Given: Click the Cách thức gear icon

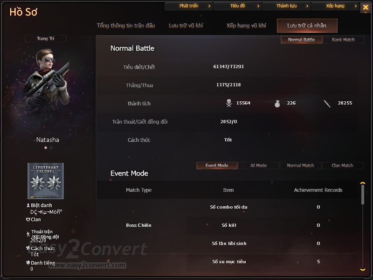Looking at the screenshot, I should [x=28, y=248].
